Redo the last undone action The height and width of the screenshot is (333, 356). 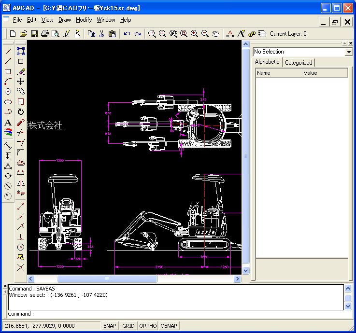[138, 34]
